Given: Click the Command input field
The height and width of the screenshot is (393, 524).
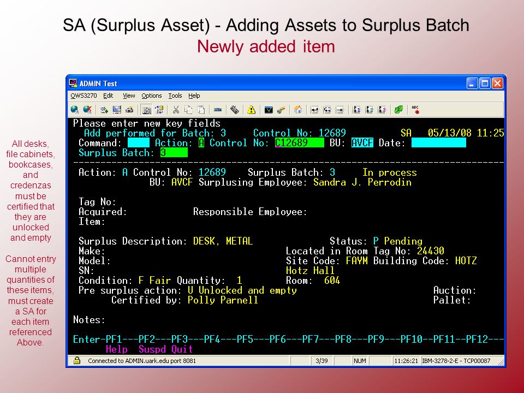Looking at the screenshot, I should (138, 142).
